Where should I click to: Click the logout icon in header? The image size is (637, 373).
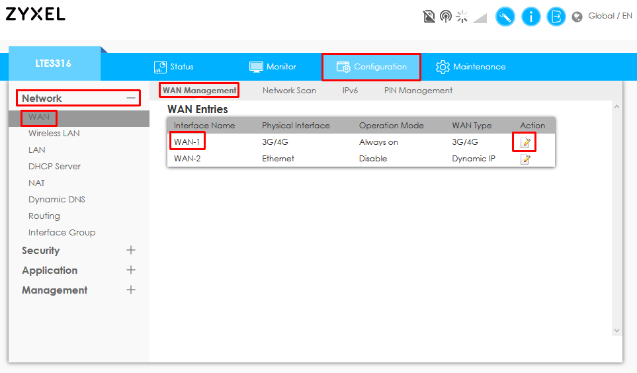[556, 17]
